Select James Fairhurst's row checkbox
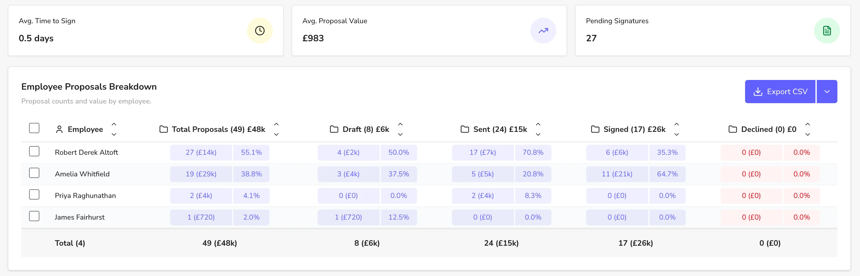 coord(34,216)
